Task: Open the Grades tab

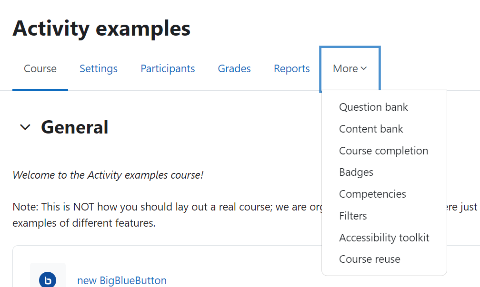Action: tap(234, 69)
